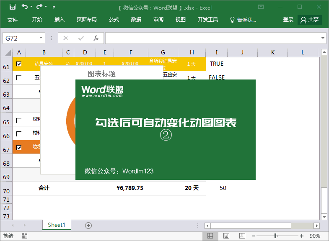Click the 图表标题 chart title
This screenshot has width=329, height=241.
pyautogui.click(x=101, y=74)
